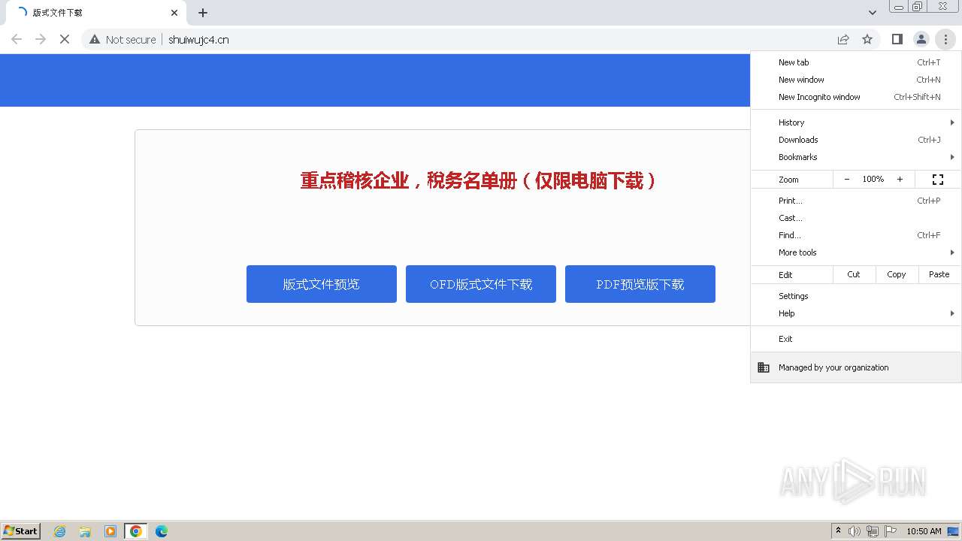The width and height of the screenshot is (962, 541).
Task: Open File Explorer folder in taskbar
Action: [x=85, y=531]
